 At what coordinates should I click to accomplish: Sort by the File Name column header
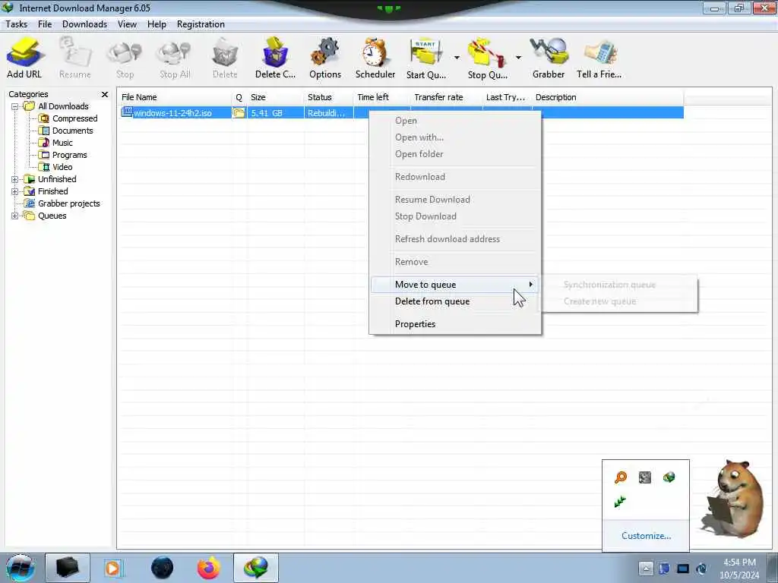pos(174,97)
